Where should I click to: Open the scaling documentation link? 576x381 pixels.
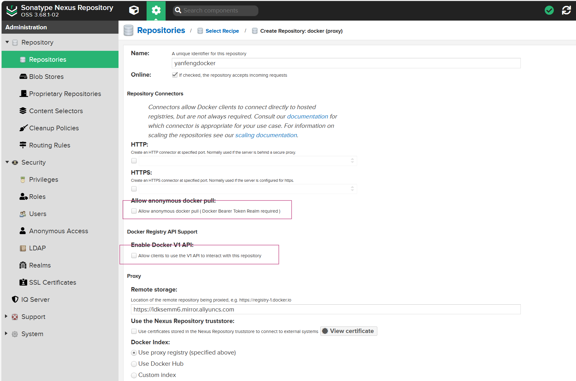(x=266, y=135)
